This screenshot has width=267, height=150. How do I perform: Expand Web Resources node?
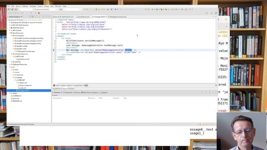click(x=10, y=28)
